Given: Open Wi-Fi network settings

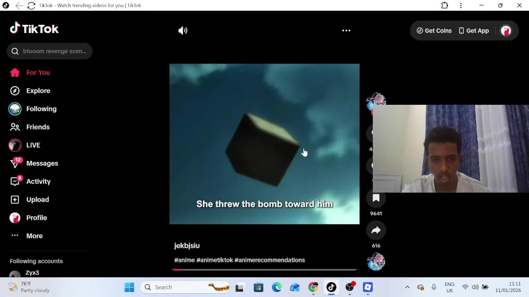Looking at the screenshot, I should point(465,287).
